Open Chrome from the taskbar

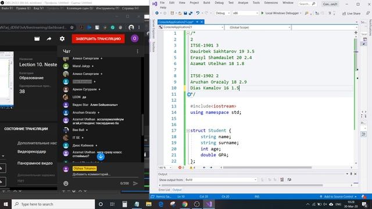coord(185,204)
